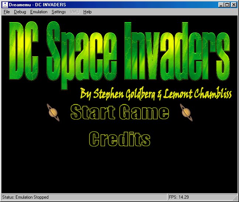Select Credits on title screen
239x202 pixels.
[119, 139]
